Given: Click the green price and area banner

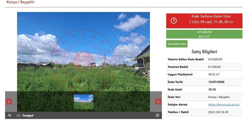Looking at the screenshot, I should click(204, 34).
